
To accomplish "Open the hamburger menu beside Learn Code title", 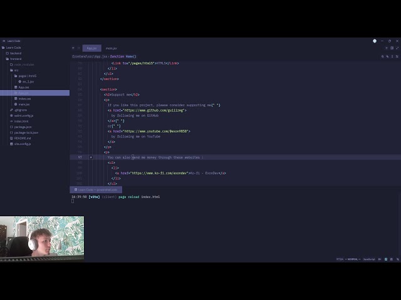I will pos(4,41).
